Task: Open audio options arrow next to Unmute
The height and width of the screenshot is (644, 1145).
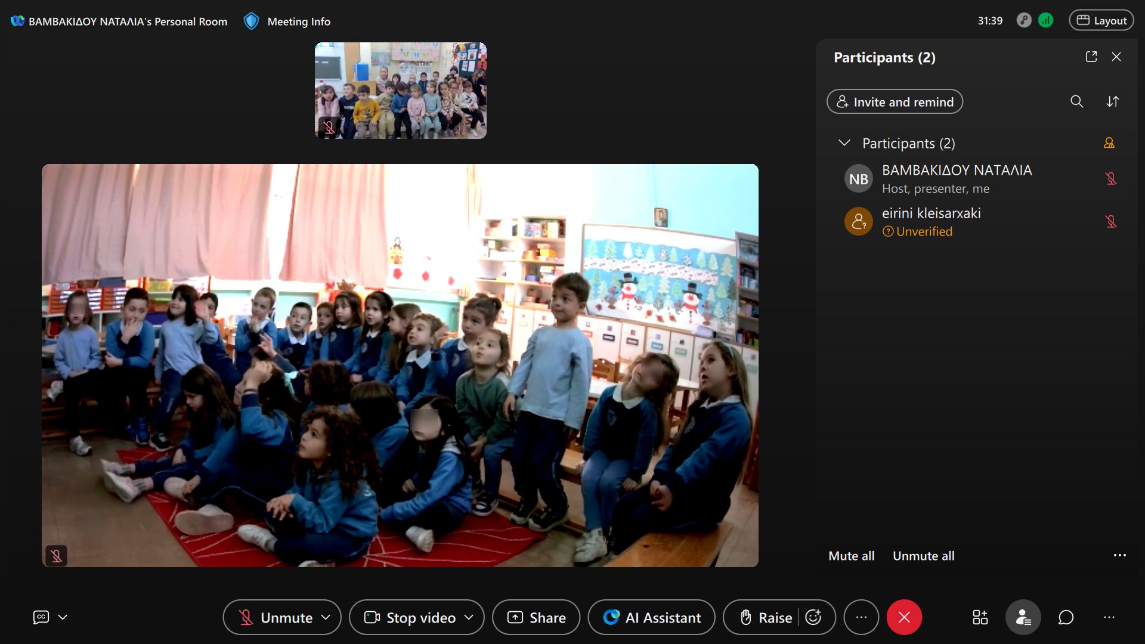Action: pos(326,617)
